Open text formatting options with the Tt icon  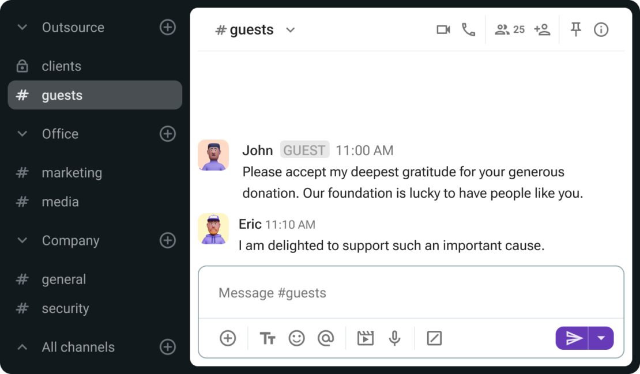[x=267, y=338]
